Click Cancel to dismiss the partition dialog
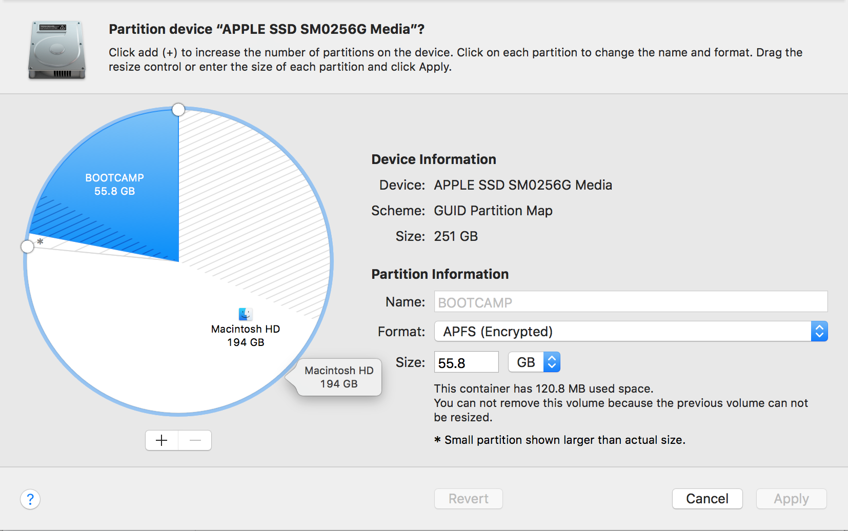This screenshot has width=848, height=531. coord(708,499)
